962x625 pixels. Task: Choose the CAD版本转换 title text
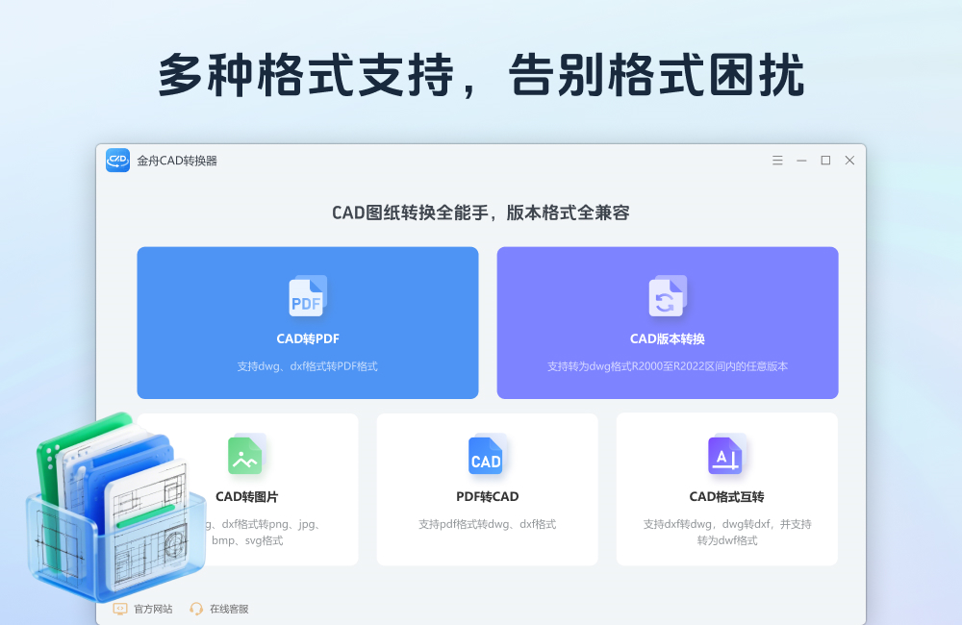[x=667, y=339]
